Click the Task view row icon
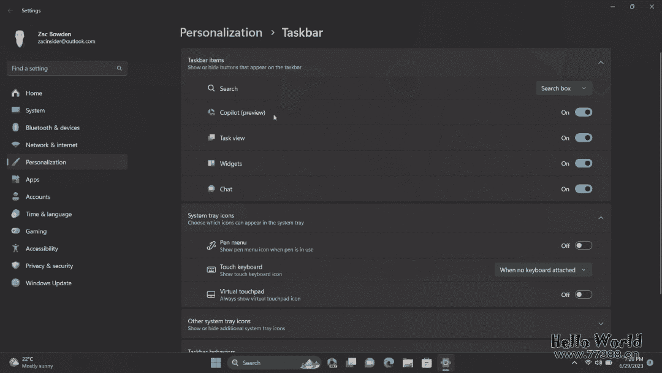662x373 pixels. (x=211, y=137)
